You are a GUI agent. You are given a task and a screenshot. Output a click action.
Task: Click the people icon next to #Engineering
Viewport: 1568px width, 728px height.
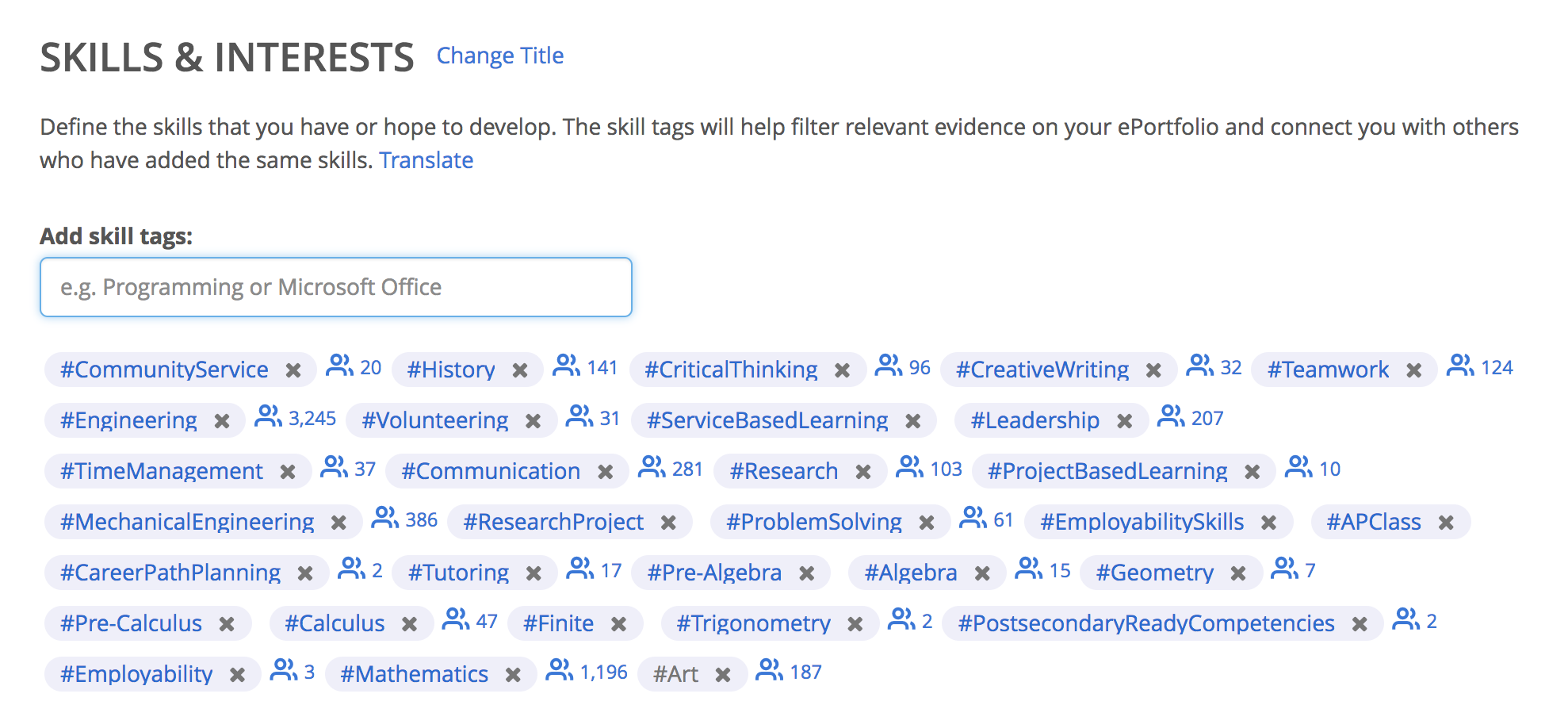pyautogui.click(x=268, y=416)
